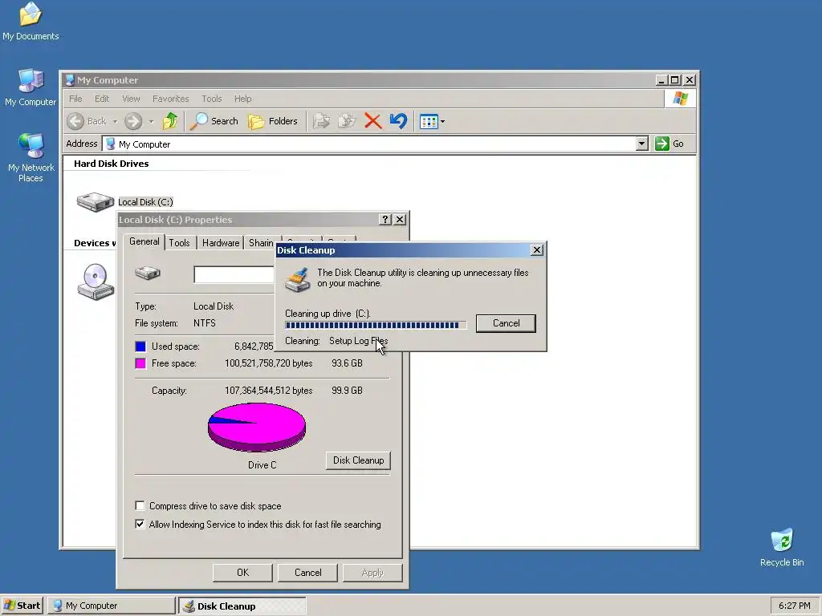Open the Edit menu

pos(102,99)
